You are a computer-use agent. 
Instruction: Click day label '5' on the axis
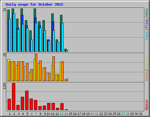[27, 114]
